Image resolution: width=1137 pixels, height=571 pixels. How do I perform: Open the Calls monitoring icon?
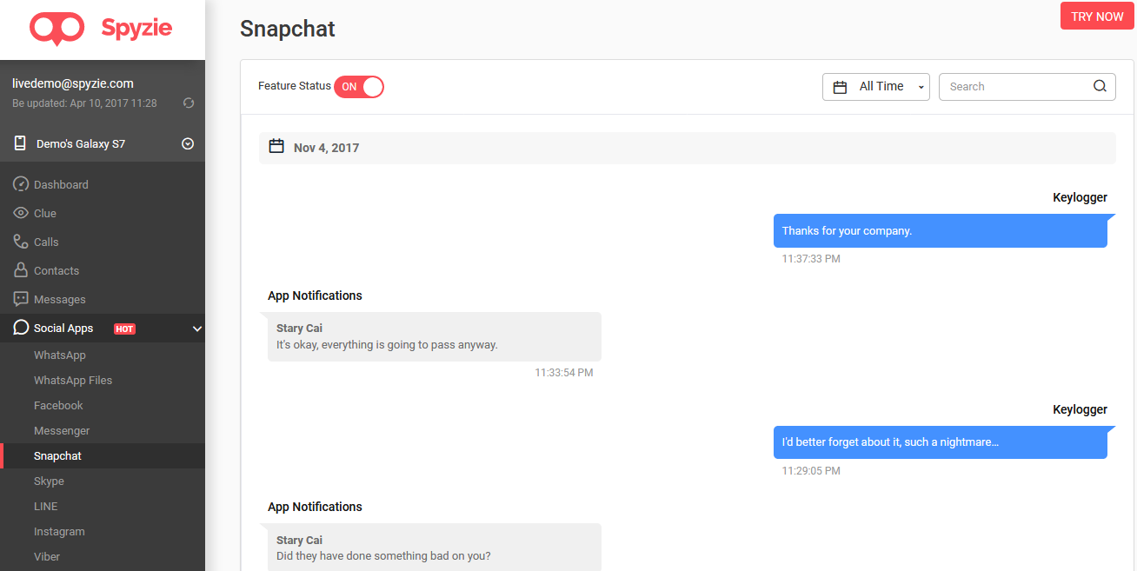click(x=19, y=242)
